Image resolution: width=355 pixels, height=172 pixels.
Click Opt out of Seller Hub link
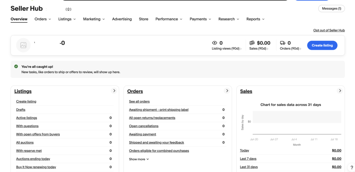pos(329,30)
